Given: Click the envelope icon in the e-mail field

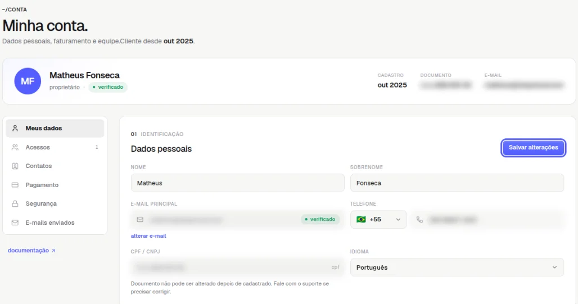Looking at the screenshot, I should tap(140, 220).
